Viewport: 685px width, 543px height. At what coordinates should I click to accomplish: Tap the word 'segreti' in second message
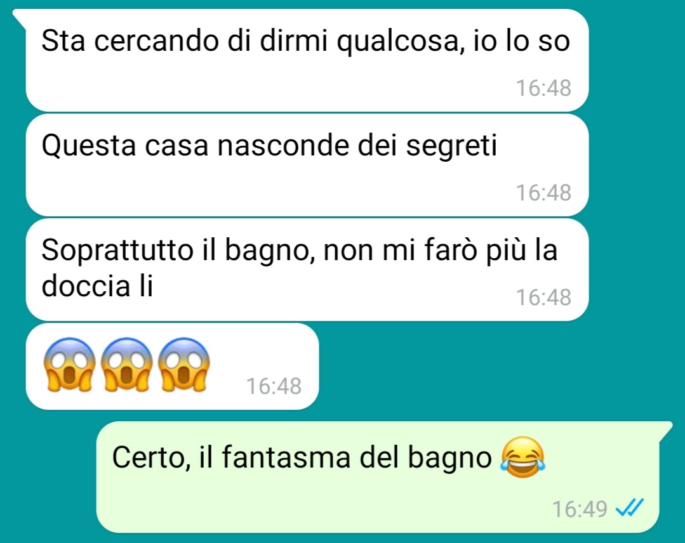452,147
